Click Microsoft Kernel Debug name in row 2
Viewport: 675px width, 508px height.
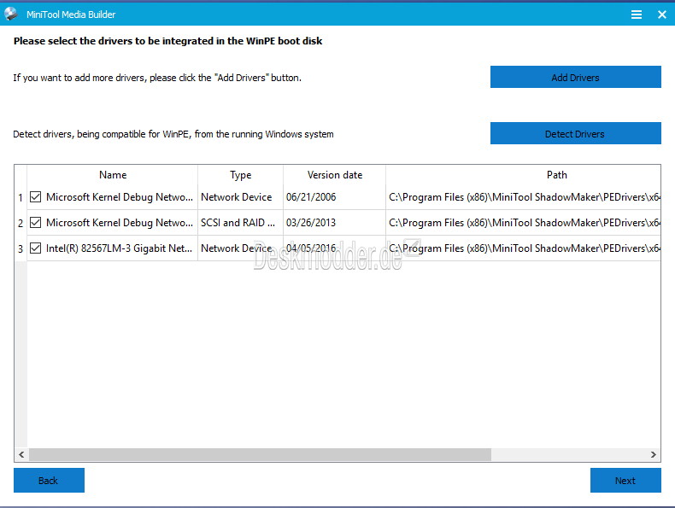(x=120, y=222)
